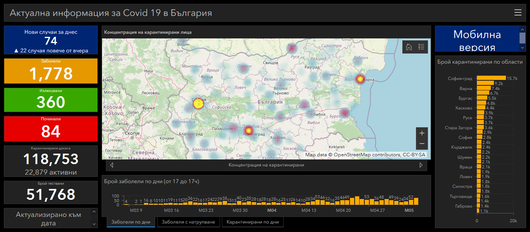Viewport: 530px width, 232px height.
Task: Click up arrow in Актуализирано към дата panel
Action: point(95,211)
